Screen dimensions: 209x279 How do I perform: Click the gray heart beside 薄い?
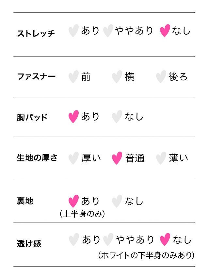point(161,158)
